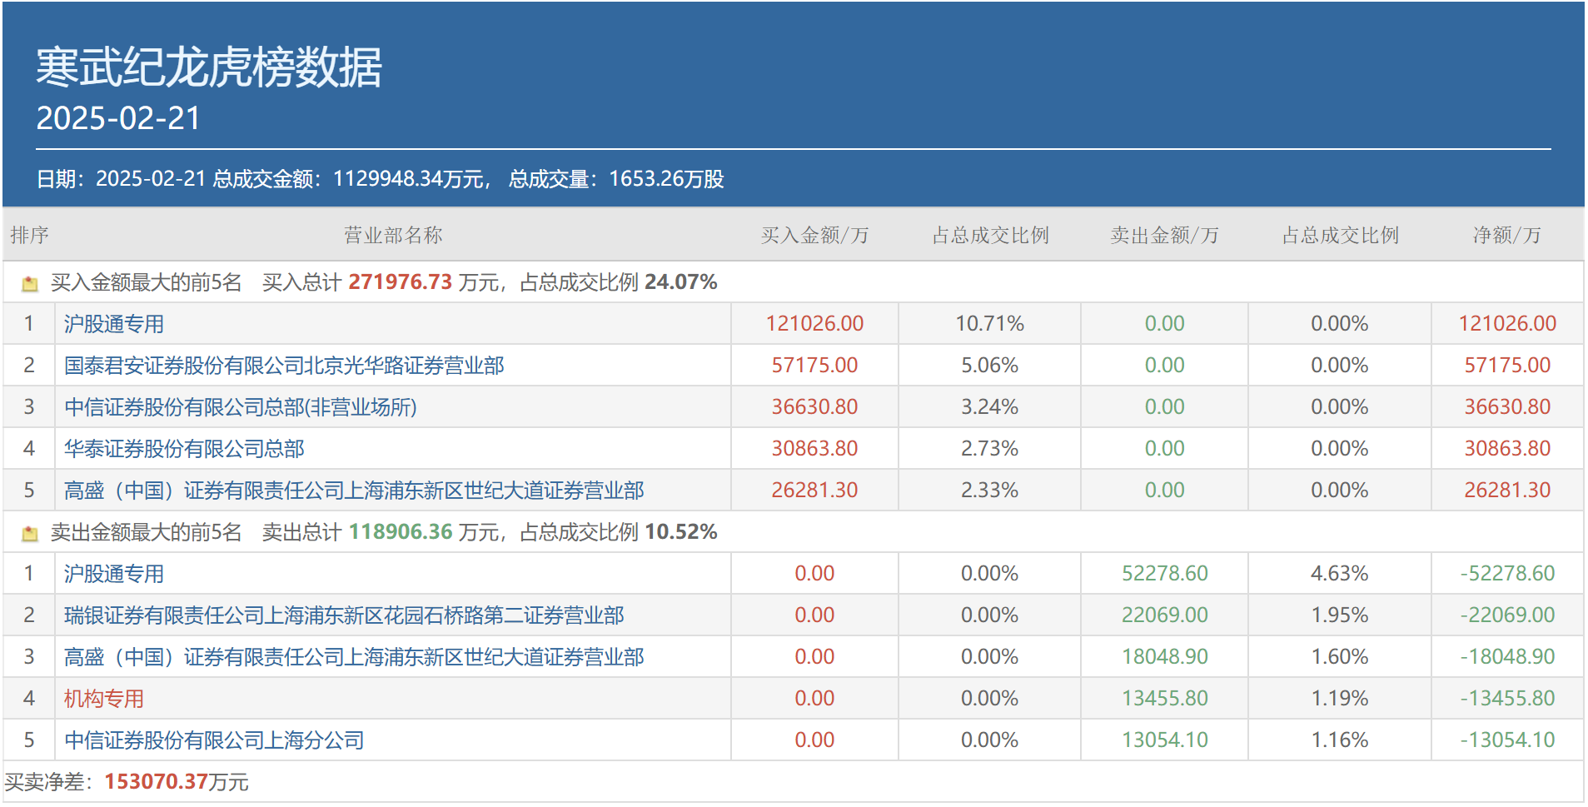The image size is (1588, 807).
Task: Click the red 机构专用 link
Action: (x=104, y=699)
